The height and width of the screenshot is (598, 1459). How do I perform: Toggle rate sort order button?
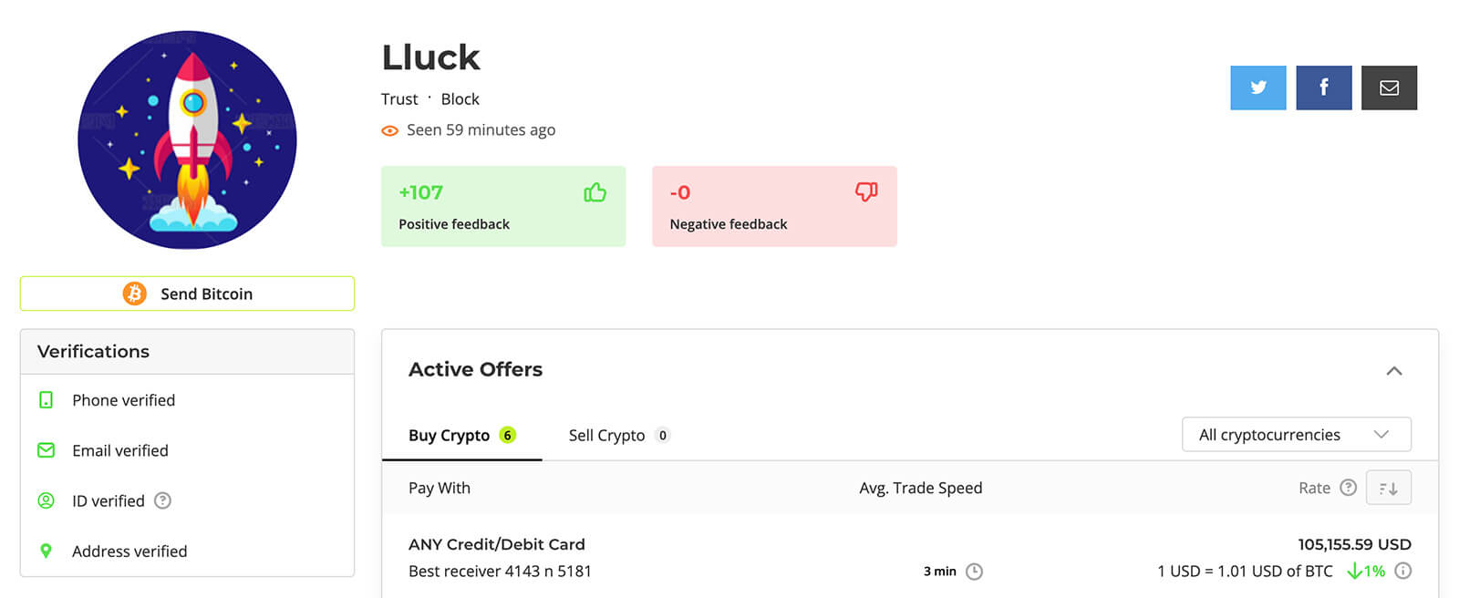(x=1388, y=488)
